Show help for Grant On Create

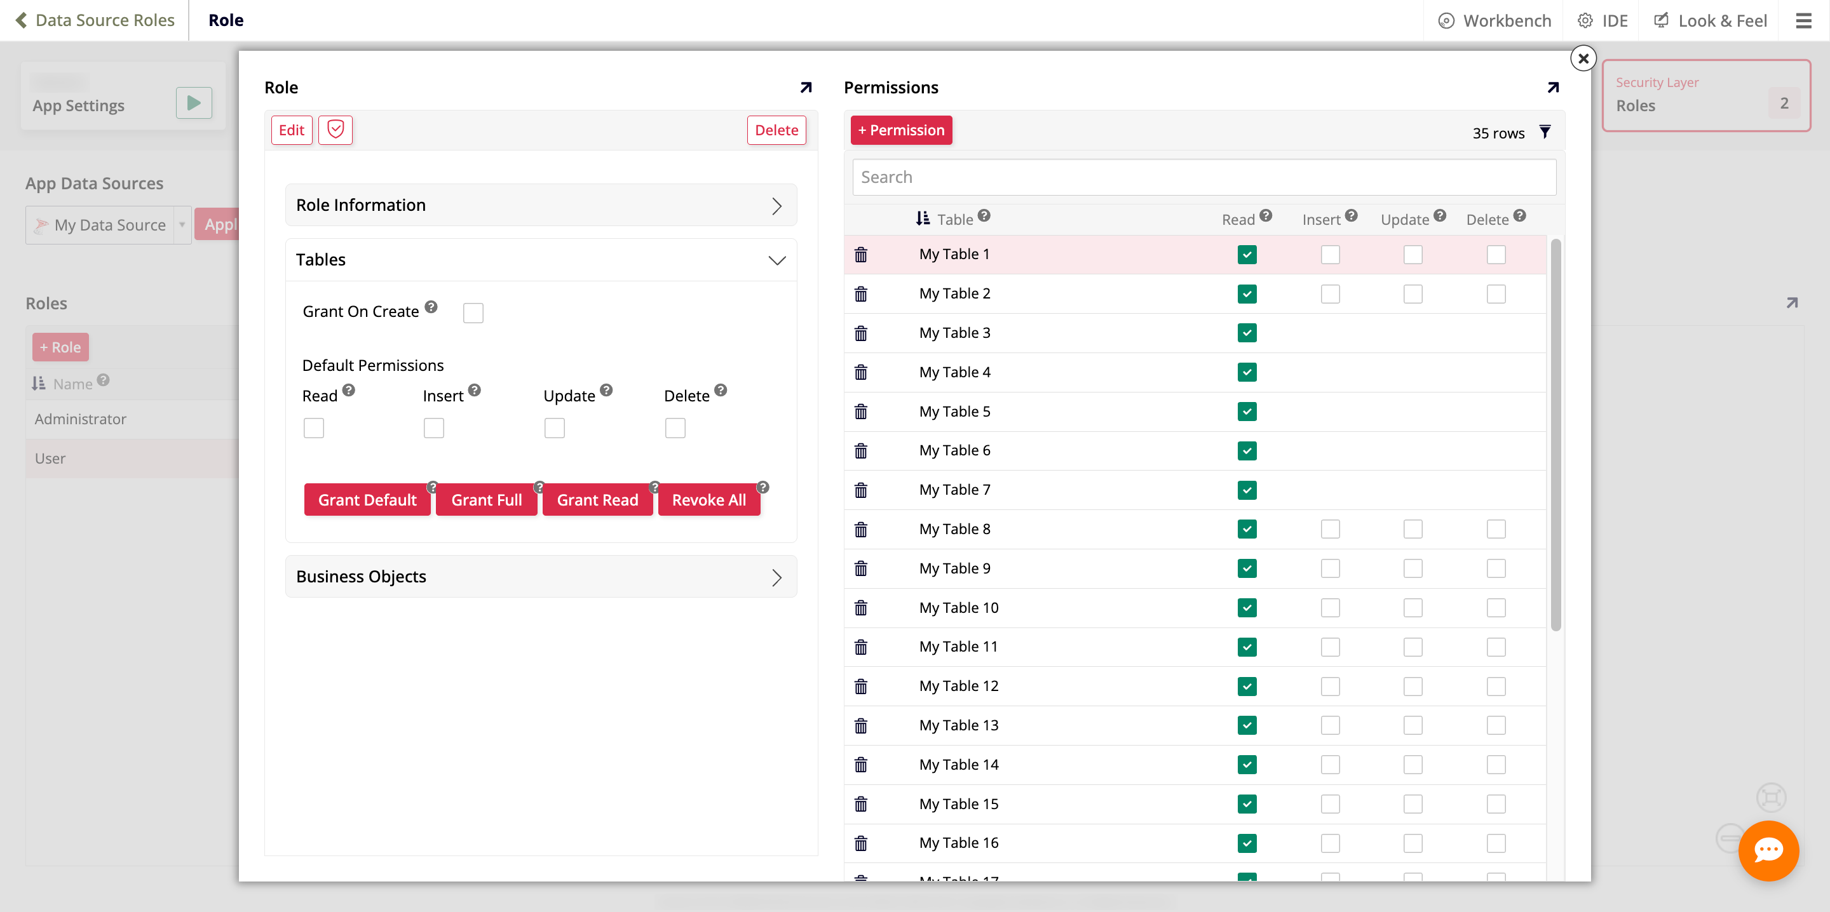(x=431, y=307)
